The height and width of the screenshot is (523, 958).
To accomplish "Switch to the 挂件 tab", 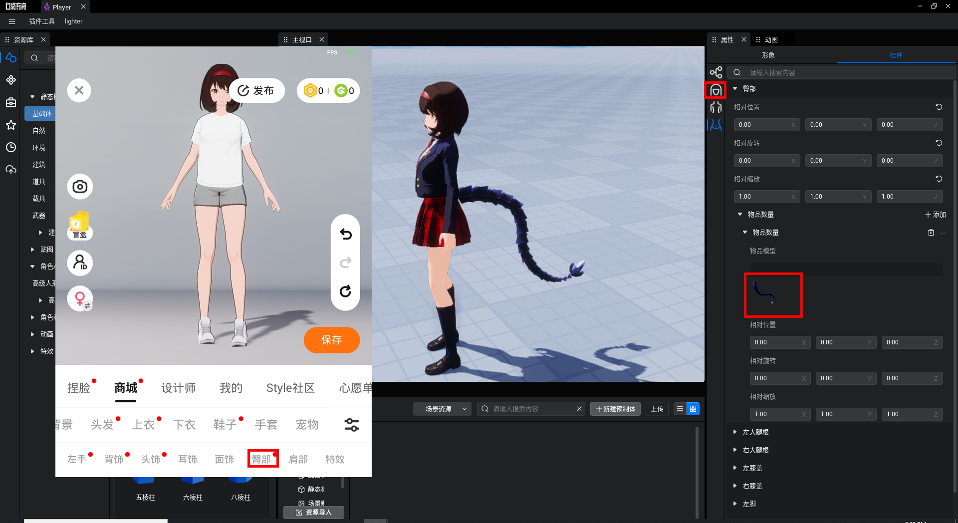I will point(896,55).
